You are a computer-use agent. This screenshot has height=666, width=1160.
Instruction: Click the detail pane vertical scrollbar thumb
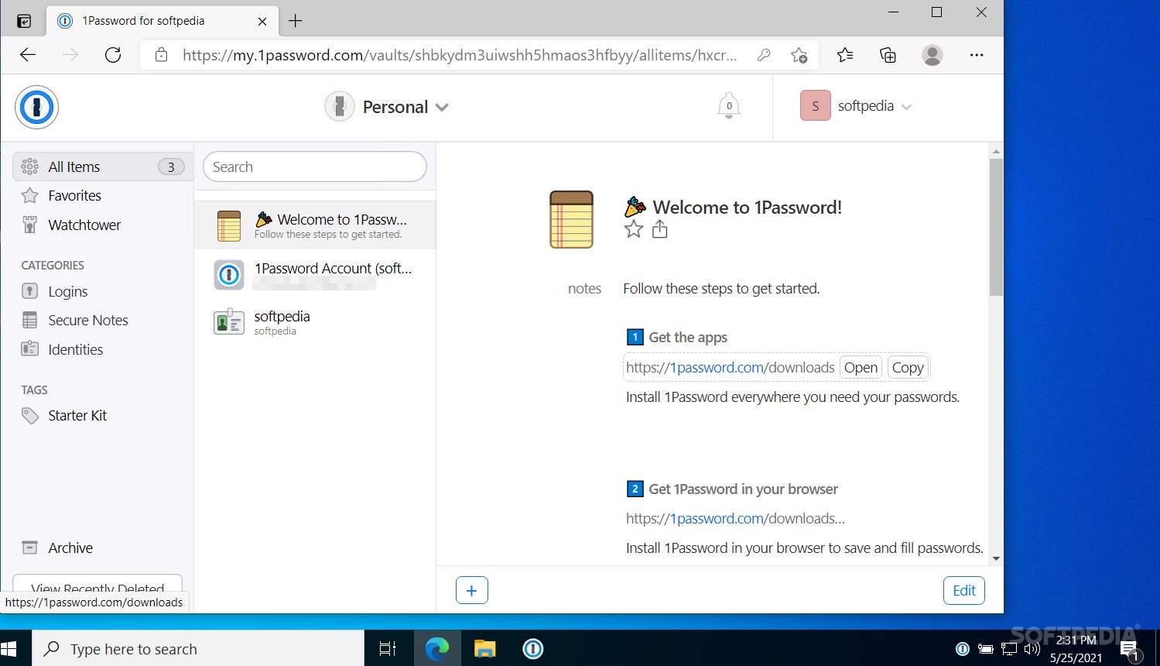pyautogui.click(x=996, y=226)
